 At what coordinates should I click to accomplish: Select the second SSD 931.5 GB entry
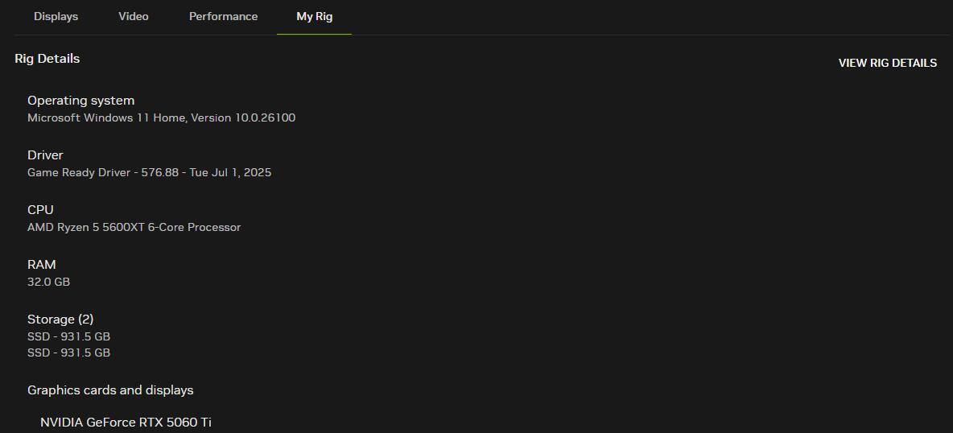(x=68, y=353)
